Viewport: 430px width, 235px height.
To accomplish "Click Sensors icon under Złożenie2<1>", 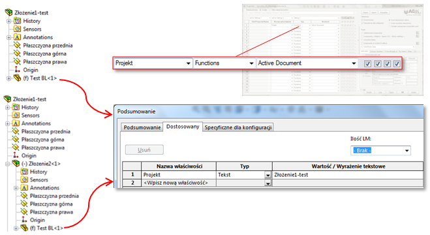I will coord(24,180).
